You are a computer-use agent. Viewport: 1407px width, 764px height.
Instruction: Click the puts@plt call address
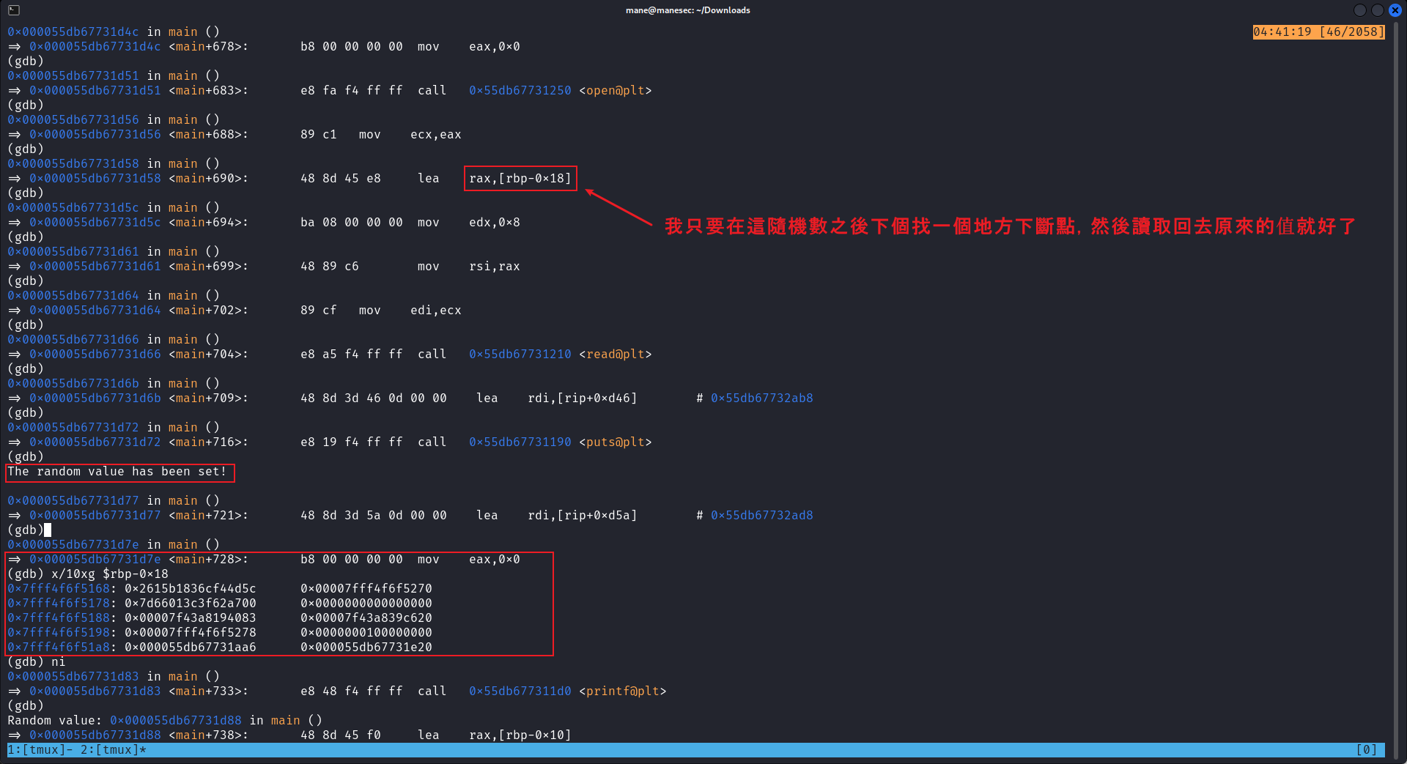[x=520, y=442]
